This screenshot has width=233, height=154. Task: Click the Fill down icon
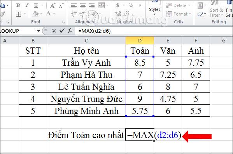200,6
